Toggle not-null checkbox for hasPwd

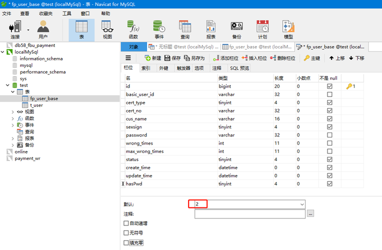[x=329, y=183]
